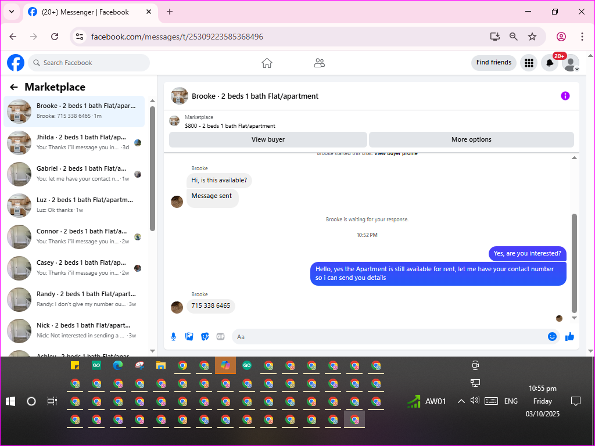595x446 pixels.
Task: Click the View buyer button
Action: point(268,139)
